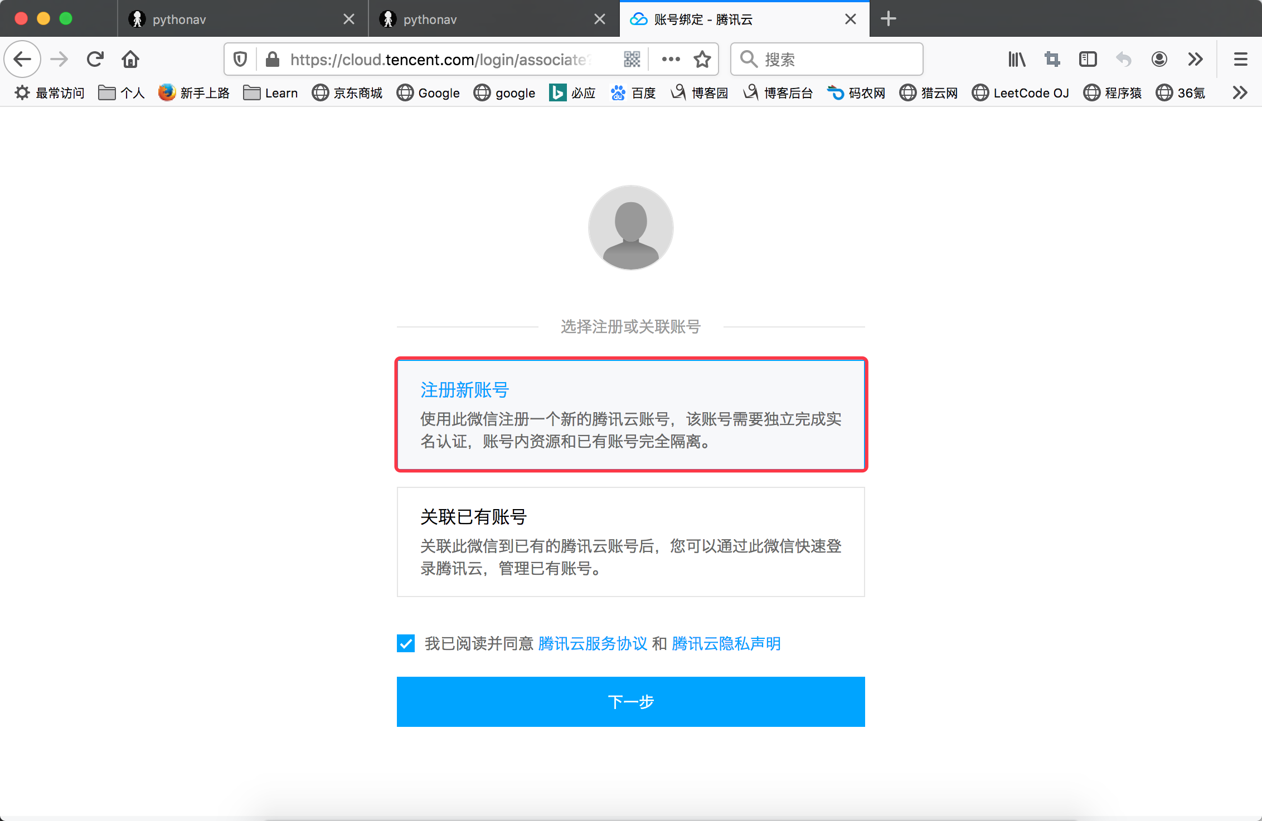This screenshot has height=821, width=1262.
Task: Open the 36氪 bookmark
Action: click(1181, 92)
